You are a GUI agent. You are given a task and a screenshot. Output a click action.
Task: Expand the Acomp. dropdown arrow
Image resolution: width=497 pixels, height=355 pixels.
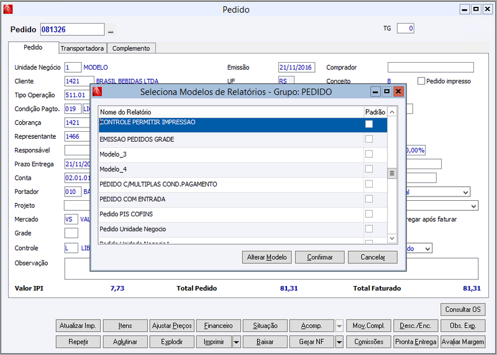pyautogui.click(x=339, y=326)
